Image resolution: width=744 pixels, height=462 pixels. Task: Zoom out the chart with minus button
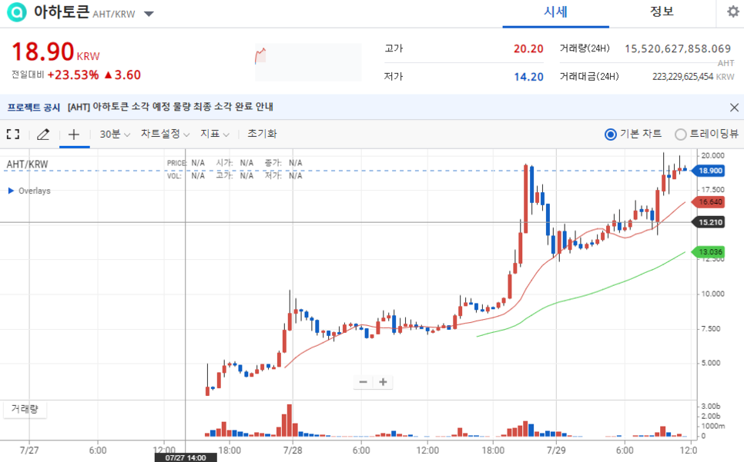click(364, 382)
